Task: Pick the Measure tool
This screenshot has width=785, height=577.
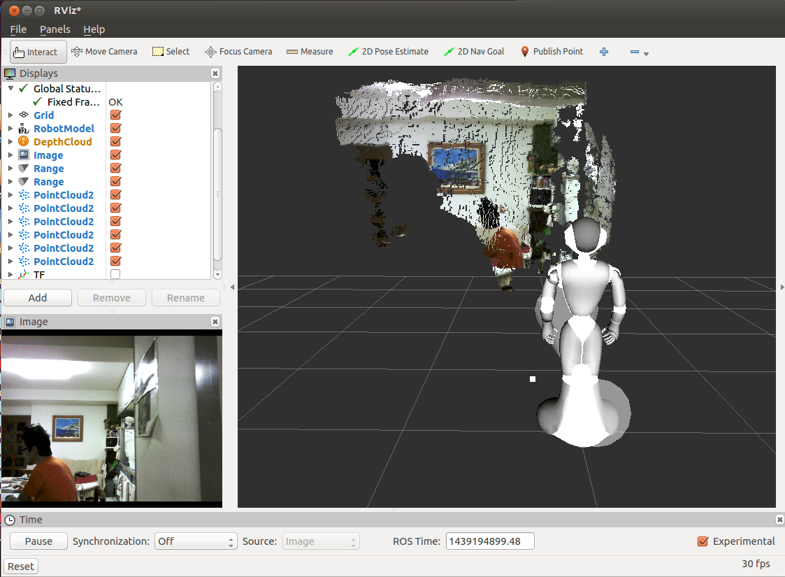Action: pos(310,52)
